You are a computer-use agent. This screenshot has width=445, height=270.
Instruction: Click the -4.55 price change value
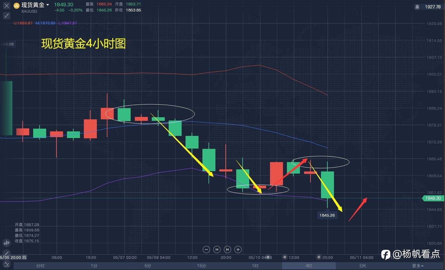[59, 10]
